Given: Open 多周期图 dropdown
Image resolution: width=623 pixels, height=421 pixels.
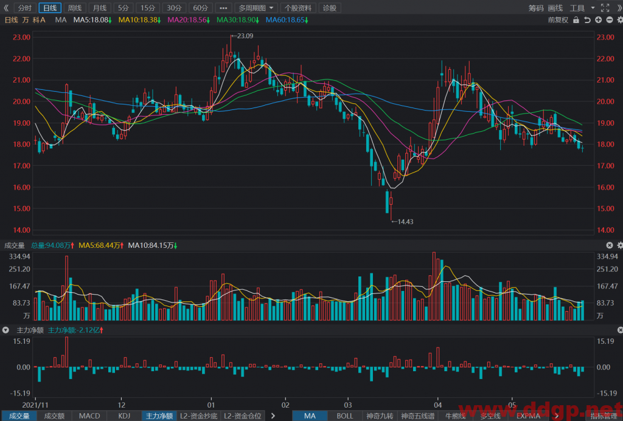Looking at the screenshot, I should tap(256, 8).
